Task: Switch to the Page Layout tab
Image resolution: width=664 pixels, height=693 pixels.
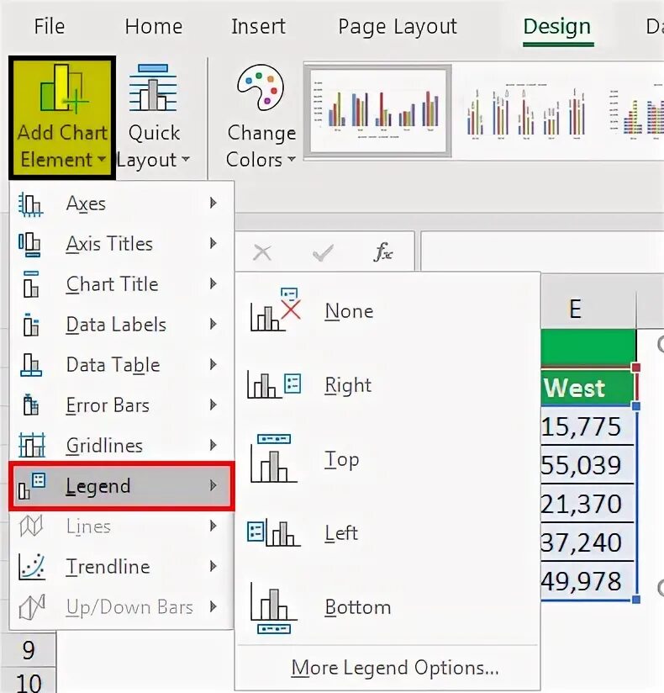Action: tap(398, 28)
